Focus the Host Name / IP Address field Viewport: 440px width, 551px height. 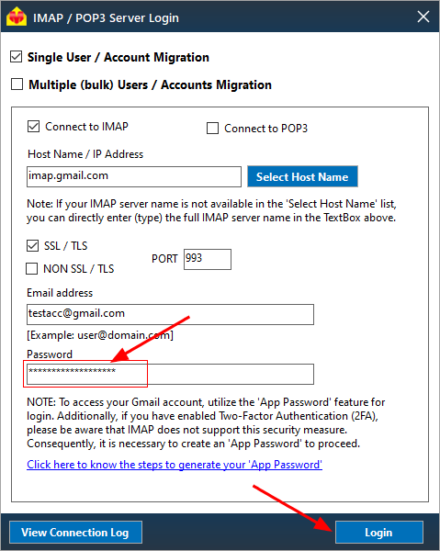click(x=134, y=176)
